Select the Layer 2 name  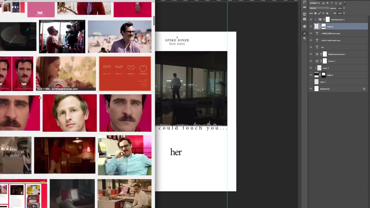330,75
